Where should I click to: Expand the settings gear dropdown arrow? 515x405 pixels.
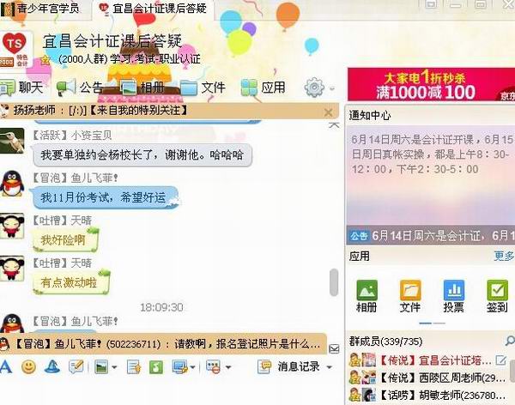pos(332,88)
